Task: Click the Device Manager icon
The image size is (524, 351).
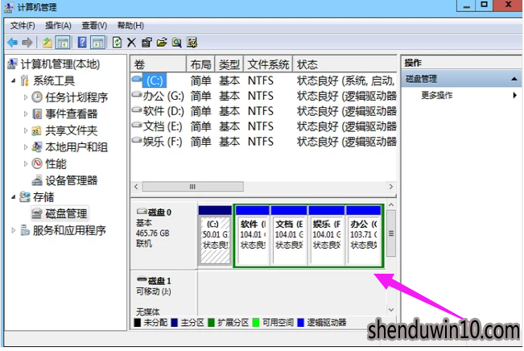Action: [37, 180]
